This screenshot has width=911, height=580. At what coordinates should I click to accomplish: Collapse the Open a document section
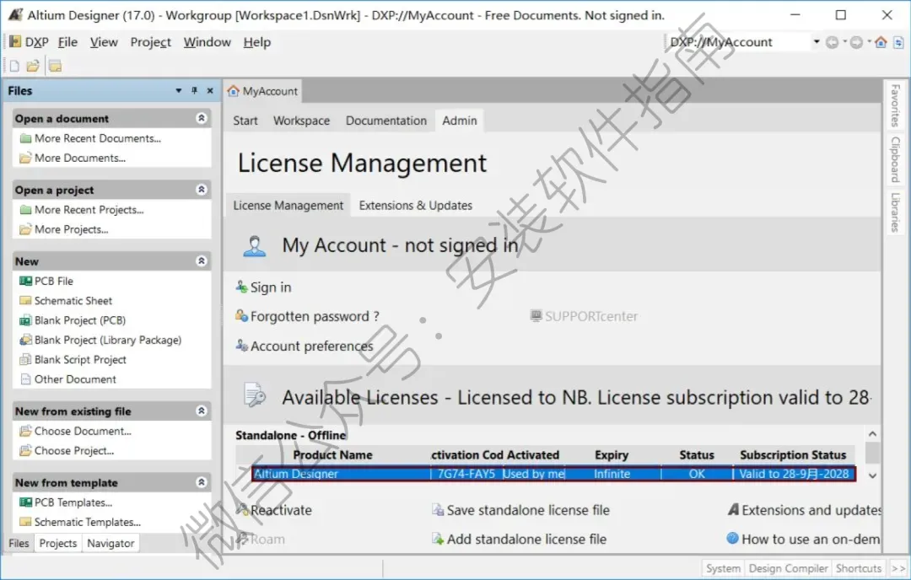coord(201,118)
